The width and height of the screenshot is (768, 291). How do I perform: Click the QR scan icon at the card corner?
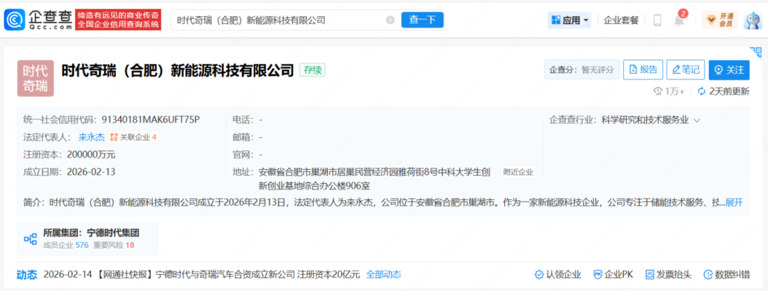756,53
